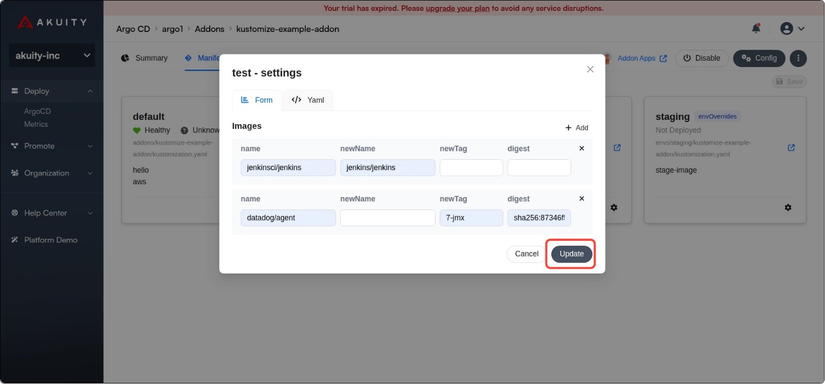This screenshot has height=384, width=825.
Task: Focus newTag field in jenkins row
Action: tap(471, 168)
